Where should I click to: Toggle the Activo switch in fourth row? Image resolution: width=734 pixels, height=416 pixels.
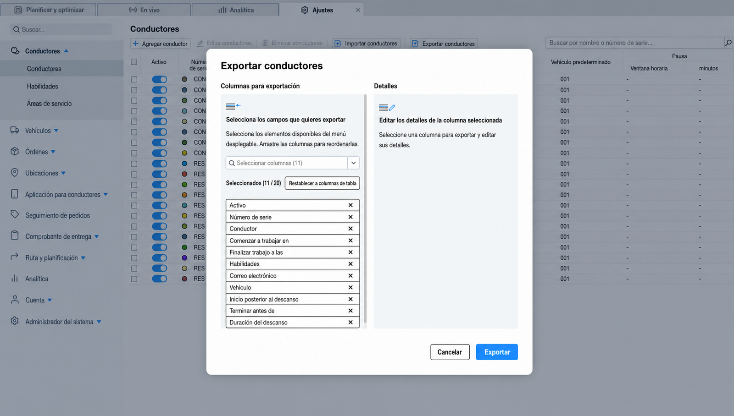tap(160, 111)
